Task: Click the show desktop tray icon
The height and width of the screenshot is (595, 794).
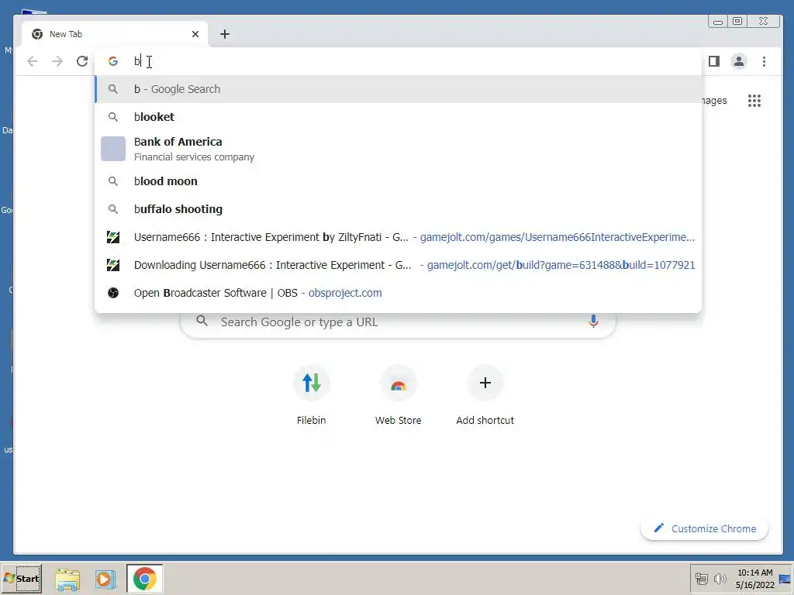Action: (x=785, y=579)
